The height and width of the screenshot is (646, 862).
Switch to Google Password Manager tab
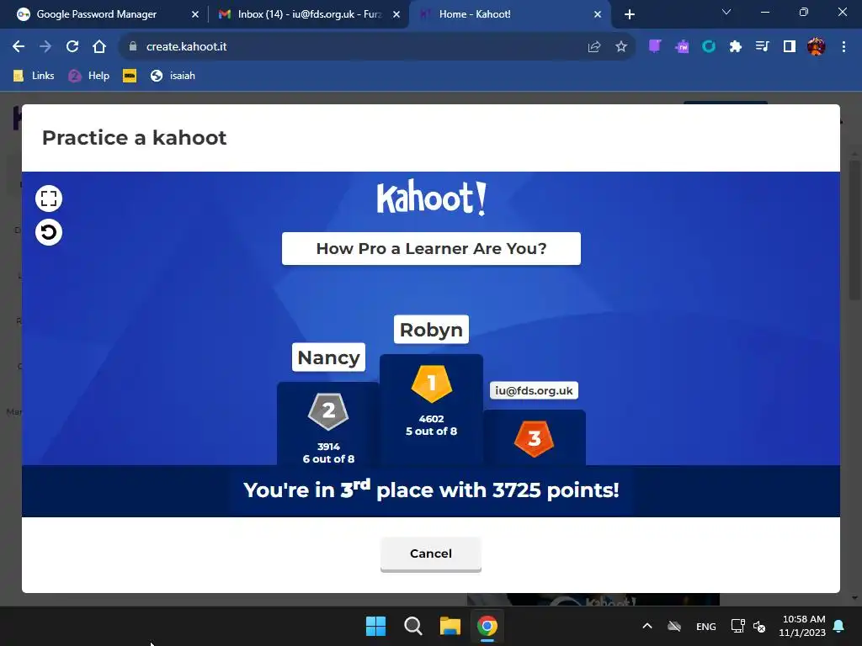[x=97, y=14]
